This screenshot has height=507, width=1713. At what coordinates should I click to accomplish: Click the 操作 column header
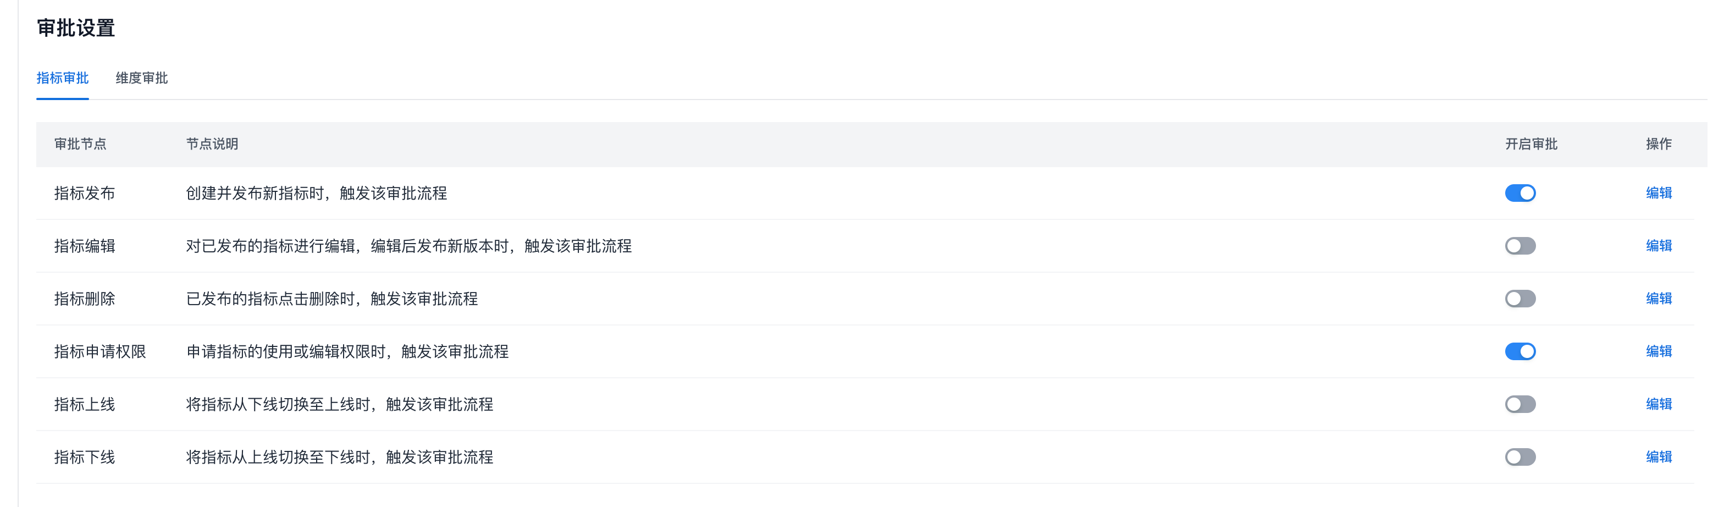(1659, 145)
